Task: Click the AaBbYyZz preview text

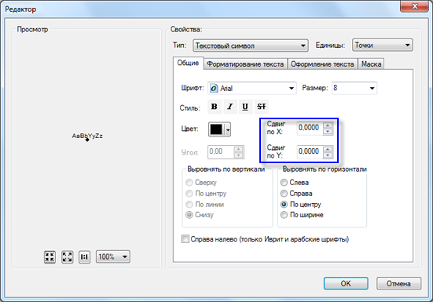Action: 87,136
